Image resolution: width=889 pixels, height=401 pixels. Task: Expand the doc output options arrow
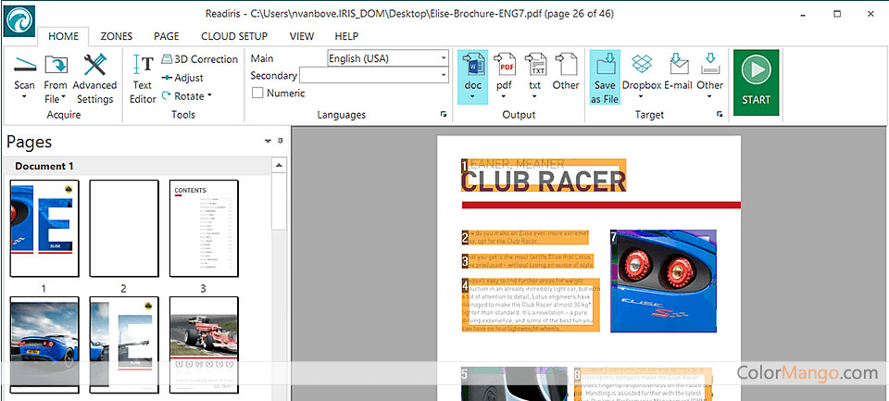tap(472, 97)
